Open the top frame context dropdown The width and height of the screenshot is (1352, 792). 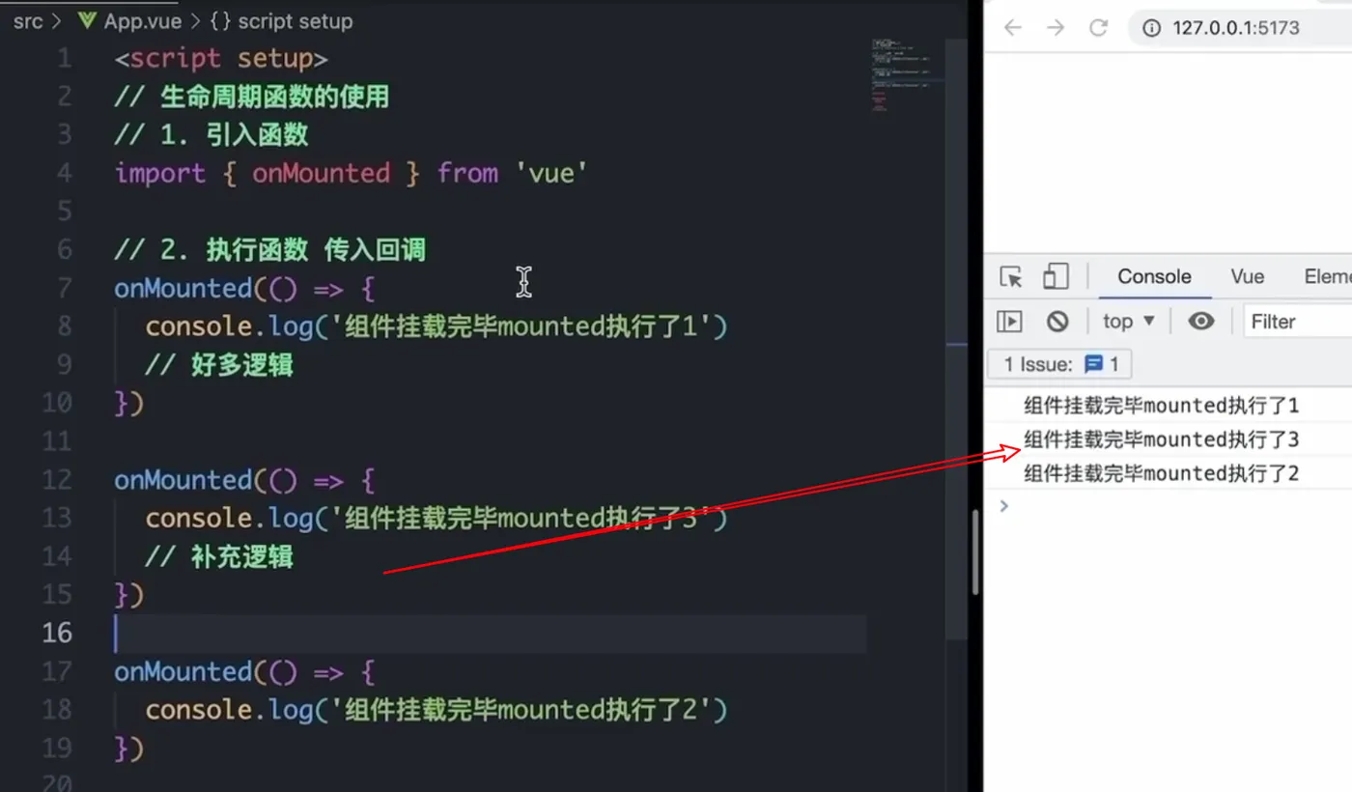(1127, 321)
